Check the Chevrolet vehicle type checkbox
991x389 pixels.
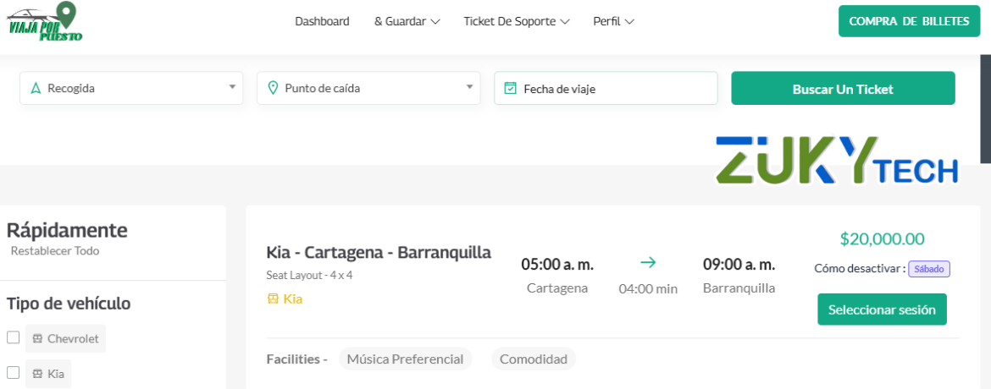14,337
